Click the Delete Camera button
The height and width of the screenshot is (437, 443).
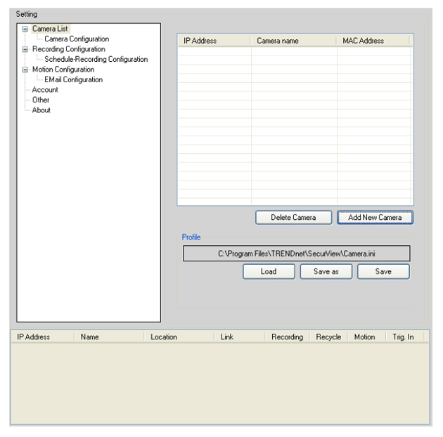293,218
